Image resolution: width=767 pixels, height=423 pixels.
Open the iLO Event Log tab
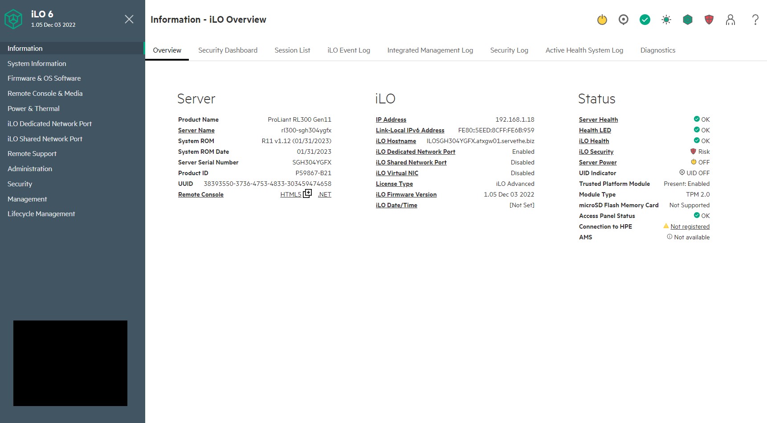(349, 50)
